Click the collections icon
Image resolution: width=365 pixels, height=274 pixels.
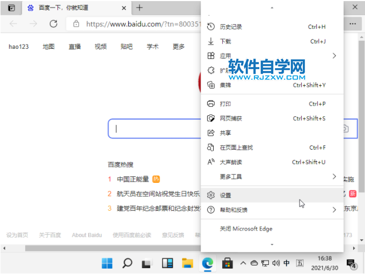tap(211, 85)
